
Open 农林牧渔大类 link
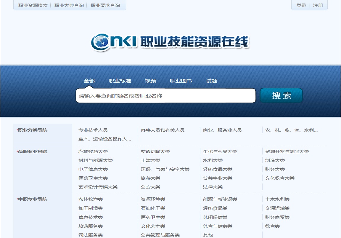tap(93, 151)
